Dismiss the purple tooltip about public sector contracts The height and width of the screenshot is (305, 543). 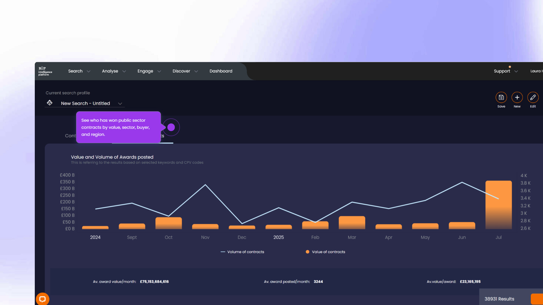(118, 127)
